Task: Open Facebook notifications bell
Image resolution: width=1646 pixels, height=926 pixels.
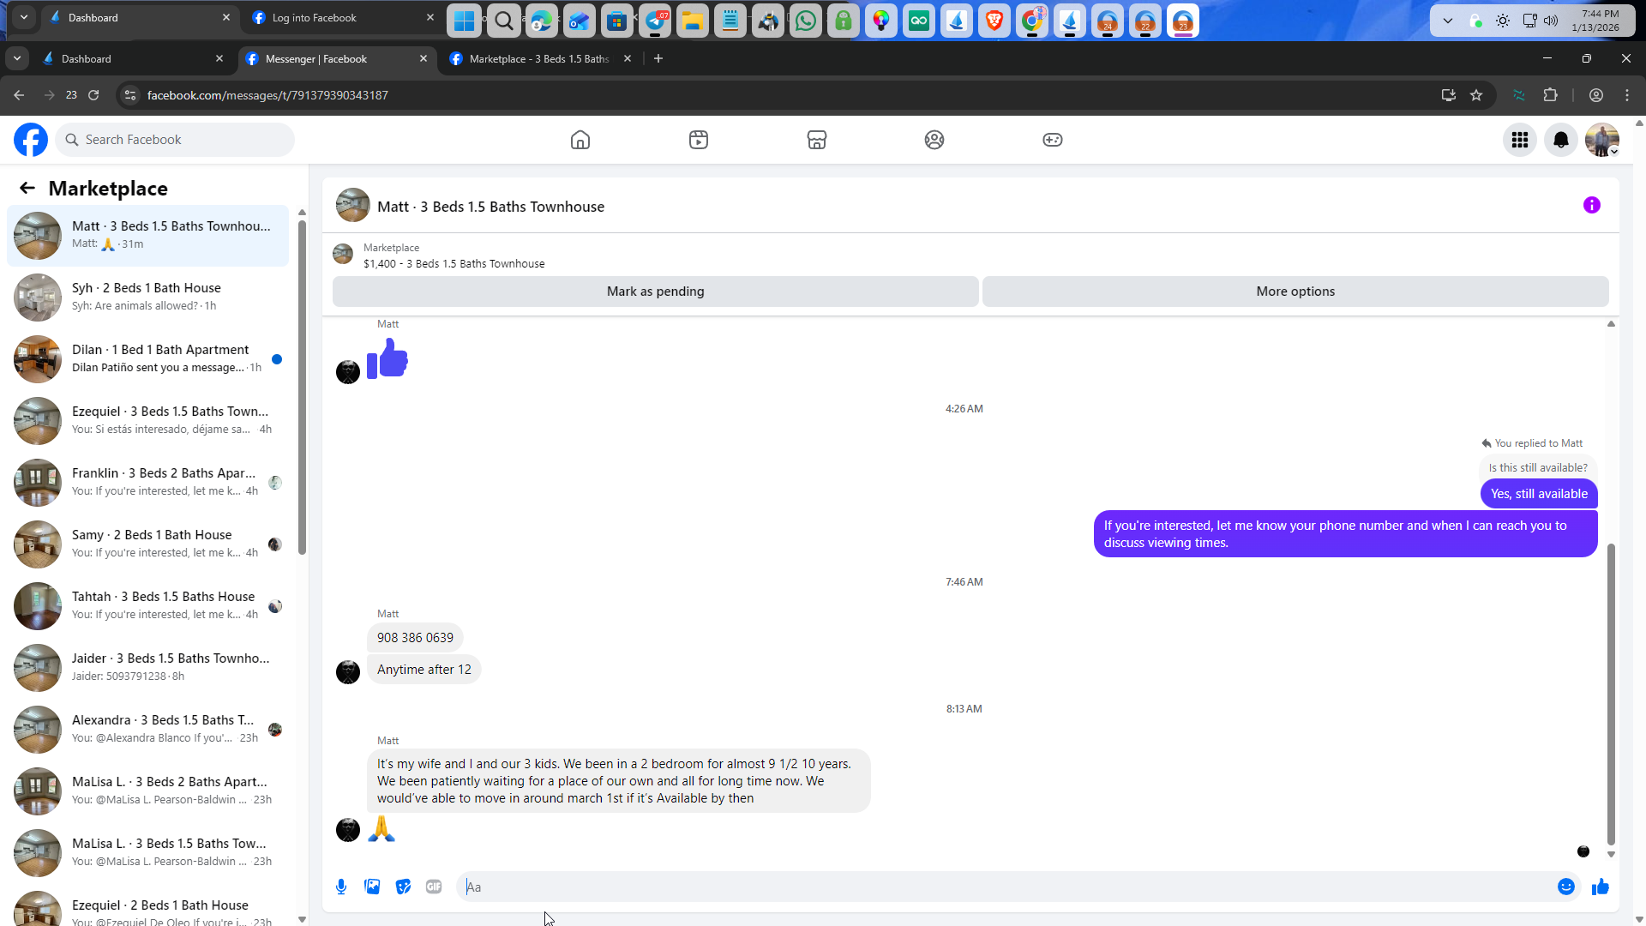Action: pos(1560,140)
